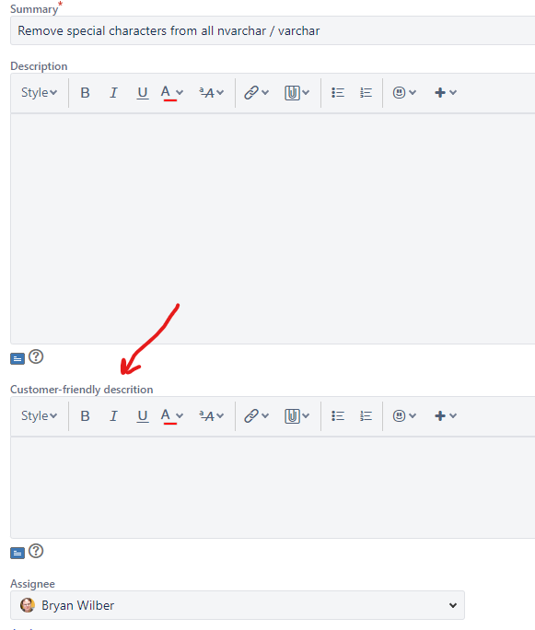Viewport: 535px width, 630px height.
Task: Open plus insert menu in Description toolbar
Action: (446, 93)
